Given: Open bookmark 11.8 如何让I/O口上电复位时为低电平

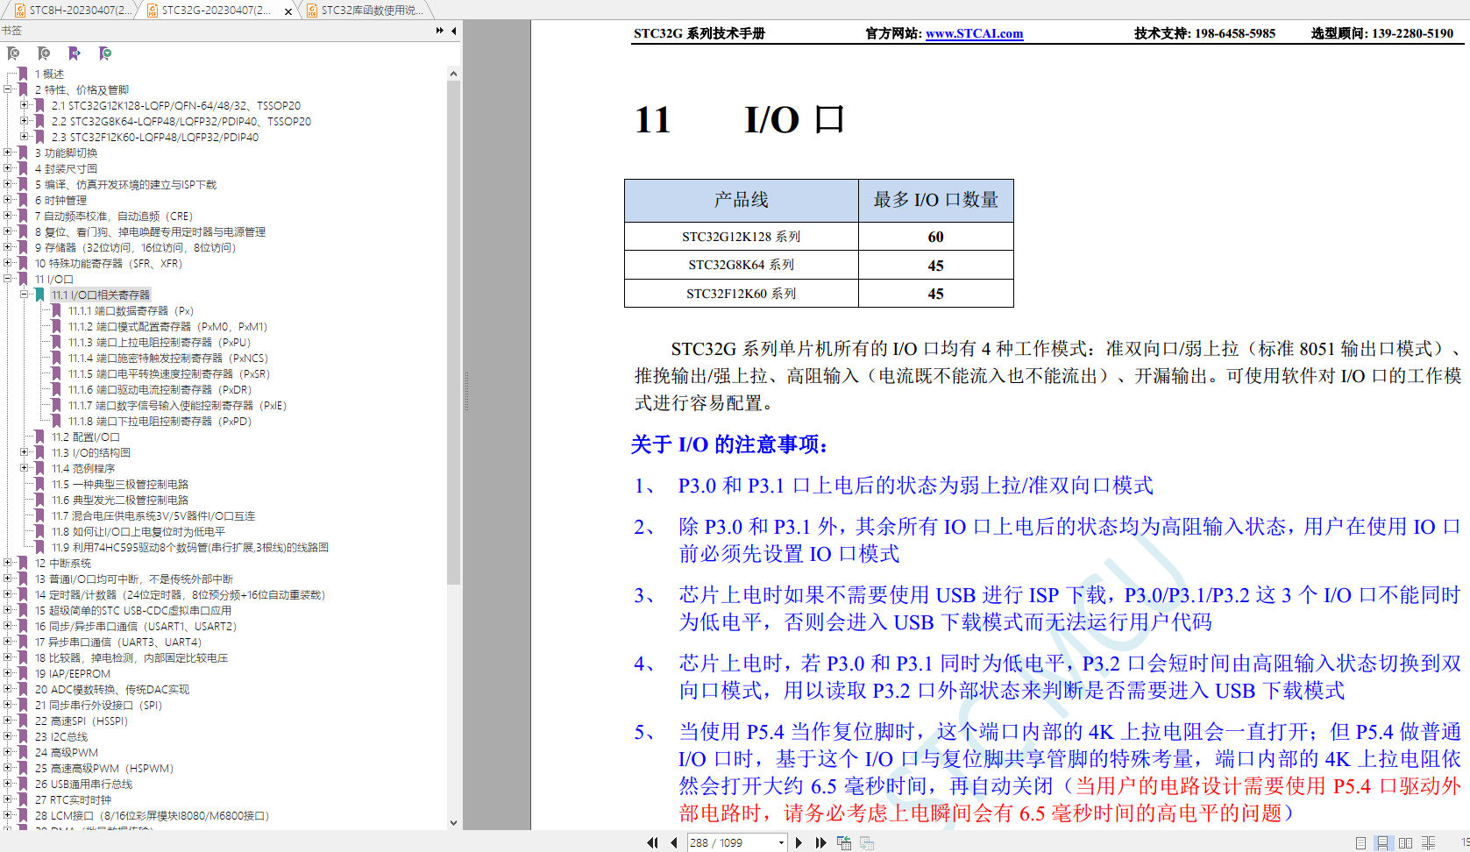Looking at the screenshot, I should 138,531.
